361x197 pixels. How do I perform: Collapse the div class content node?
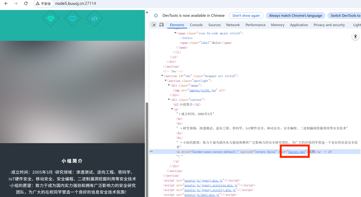pos(169,100)
